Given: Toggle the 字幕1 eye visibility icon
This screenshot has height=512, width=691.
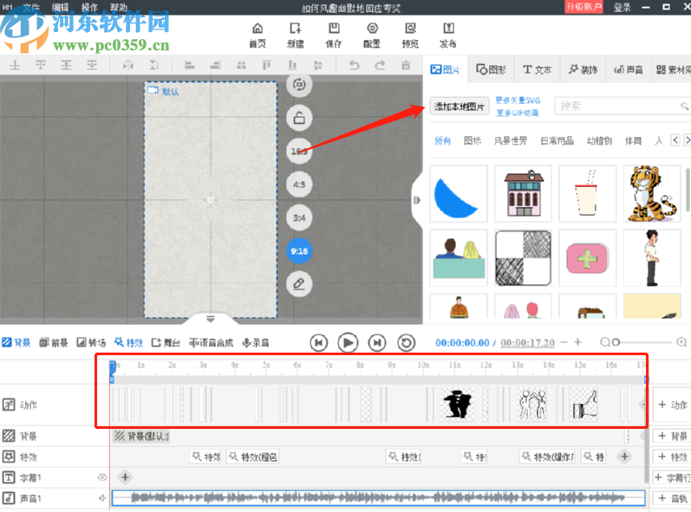Looking at the screenshot, I should pos(102,477).
